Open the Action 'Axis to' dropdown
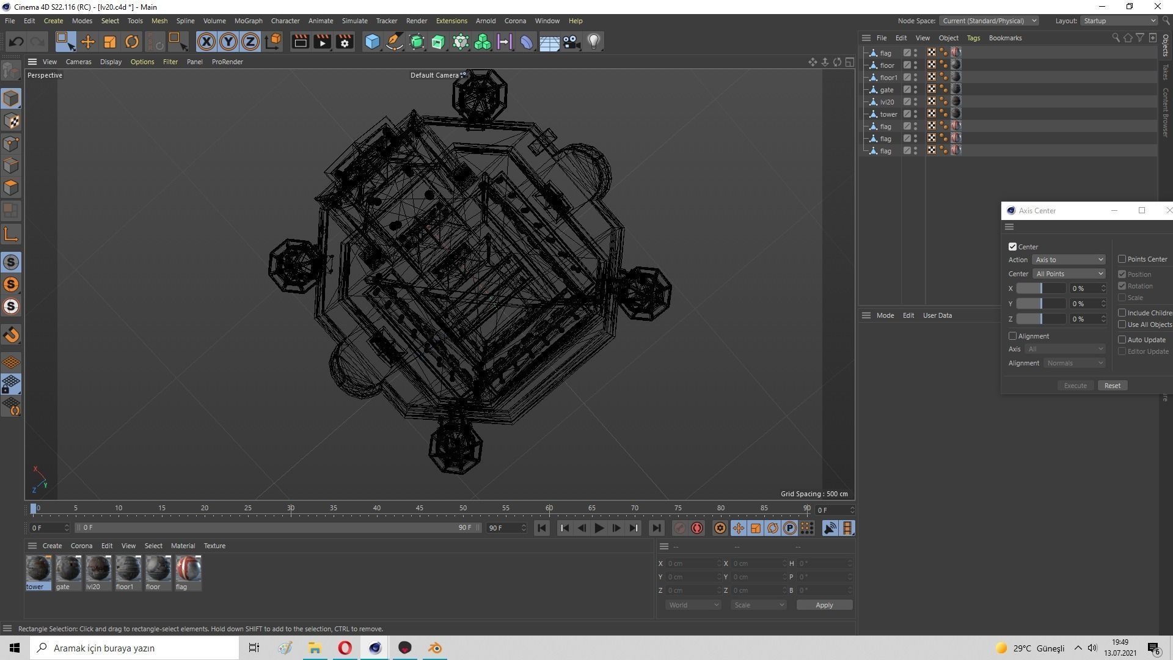This screenshot has height=660, width=1173. coord(1069,260)
